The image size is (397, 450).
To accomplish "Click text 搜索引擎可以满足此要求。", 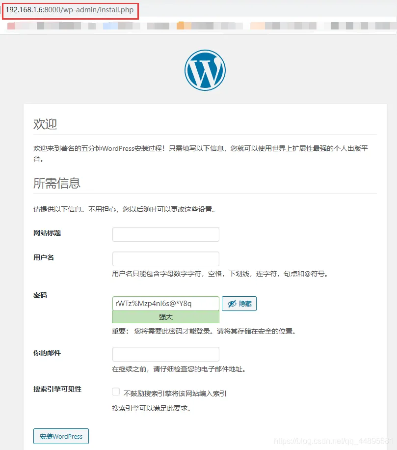I will pyautogui.click(x=151, y=408).
